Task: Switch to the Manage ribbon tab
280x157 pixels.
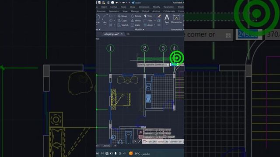Action: (135, 11)
